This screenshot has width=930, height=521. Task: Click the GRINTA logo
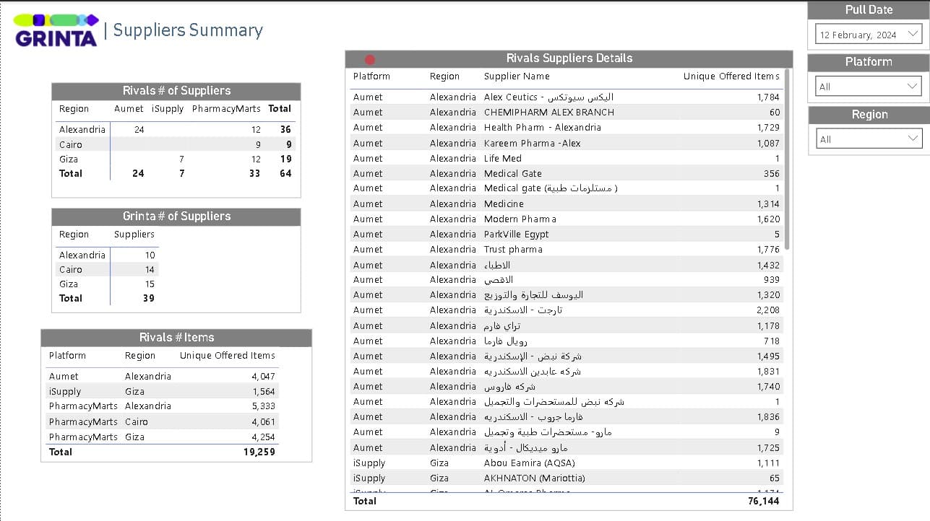56,30
